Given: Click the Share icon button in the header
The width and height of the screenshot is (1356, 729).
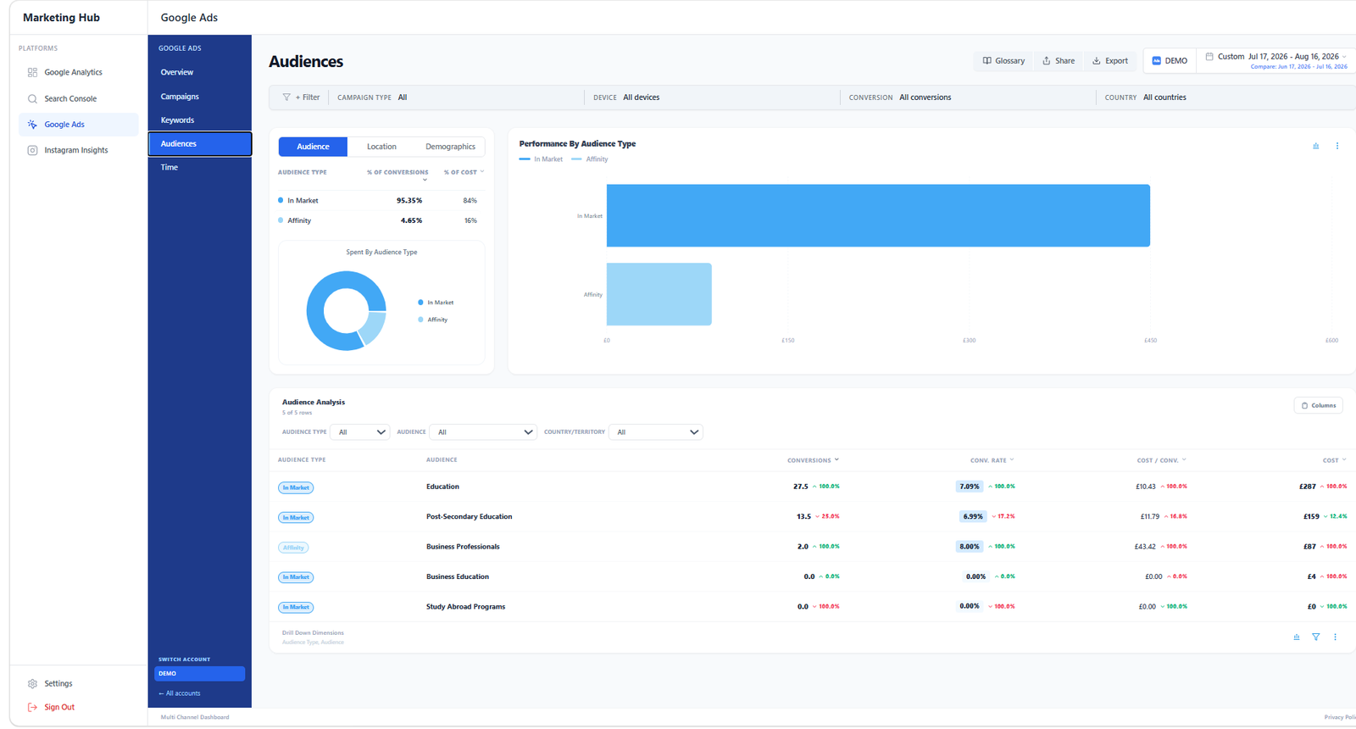Looking at the screenshot, I should point(1059,61).
